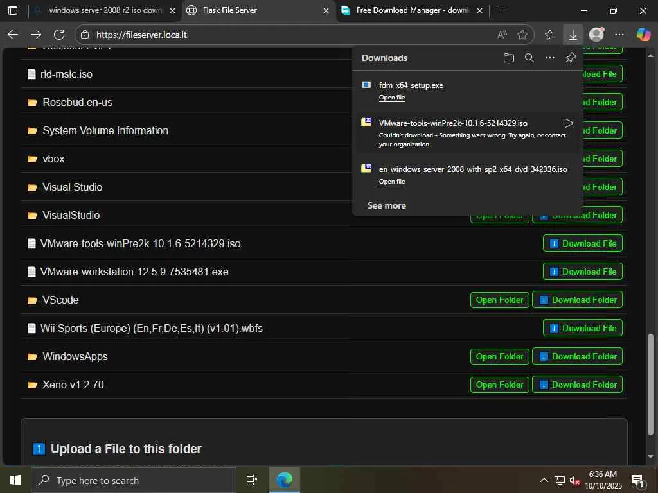The width and height of the screenshot is (658, 493).
Task: Go back to previous page
Action: [x=13, y=35]
